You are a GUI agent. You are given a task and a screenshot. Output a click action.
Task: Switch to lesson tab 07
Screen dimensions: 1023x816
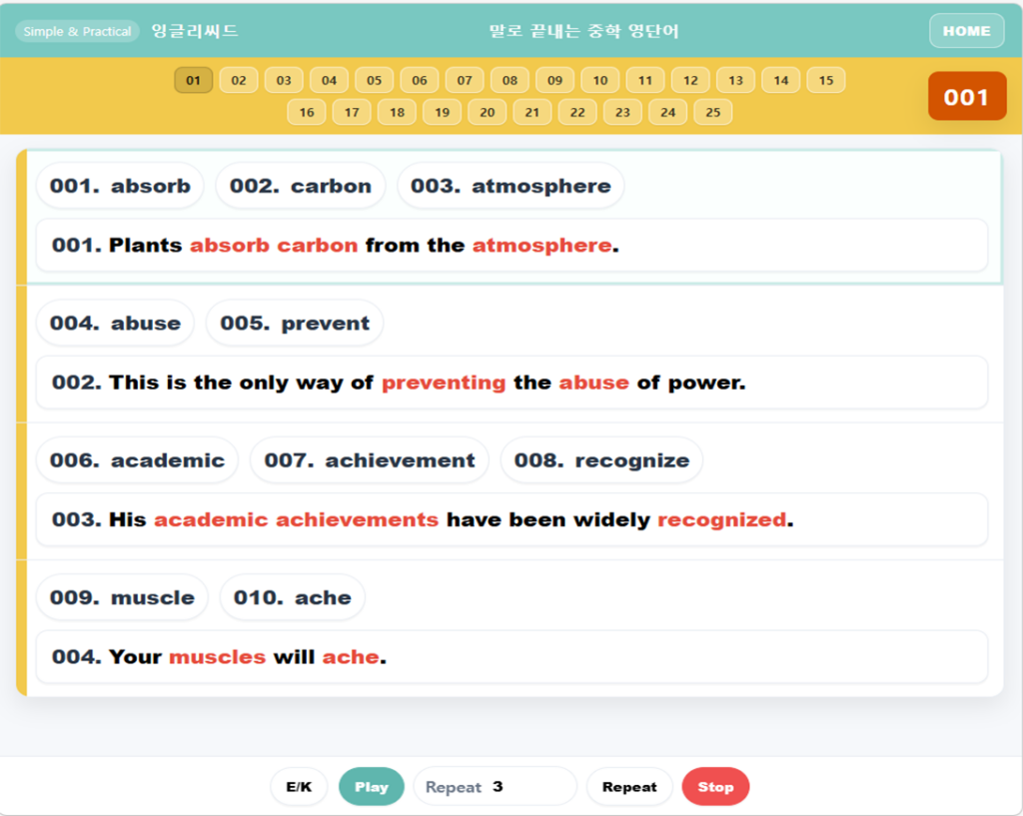coord(465,81)
